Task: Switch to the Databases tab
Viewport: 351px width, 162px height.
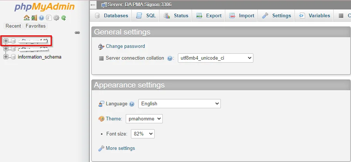Action: 111,15
